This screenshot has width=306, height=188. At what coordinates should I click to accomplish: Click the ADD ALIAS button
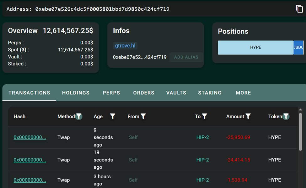click(186, 57)
